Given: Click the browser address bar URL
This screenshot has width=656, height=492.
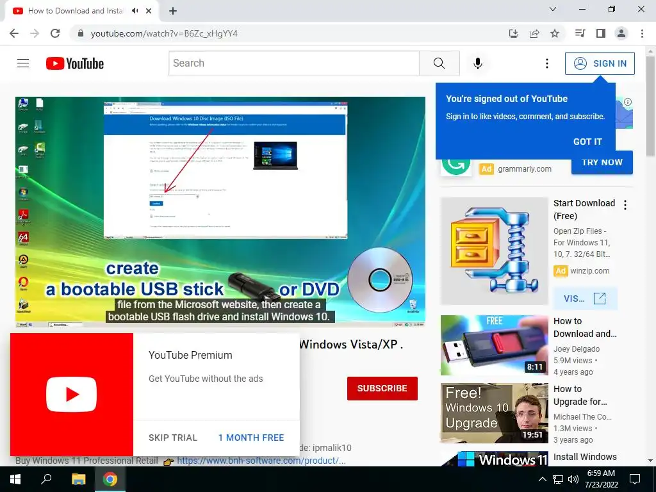Looking at the screenshot, I should pyautogui.click(x=164, y=33).
